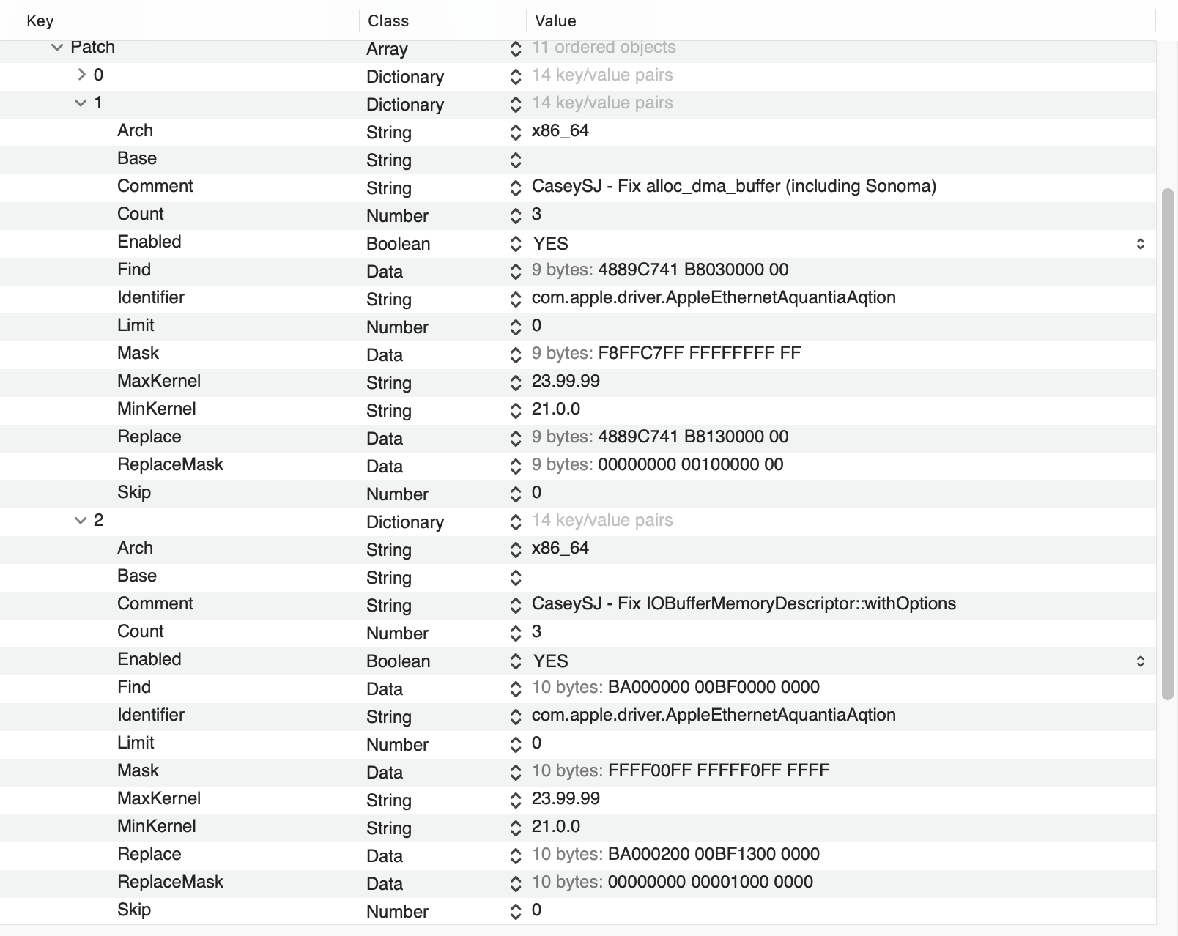Click the value stepper on the Skip row
Viewport: 1178px width, 936px height.
tap(515, 494)
